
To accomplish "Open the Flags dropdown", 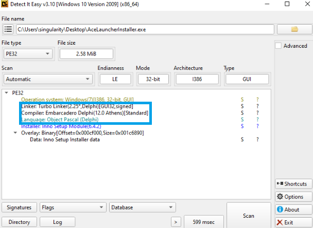I will [x=73, y=207].
